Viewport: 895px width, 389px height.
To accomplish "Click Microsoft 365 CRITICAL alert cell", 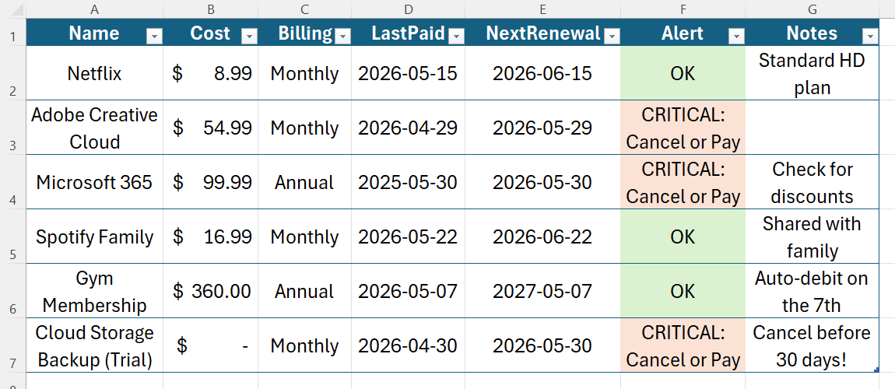I will (683, 183).
